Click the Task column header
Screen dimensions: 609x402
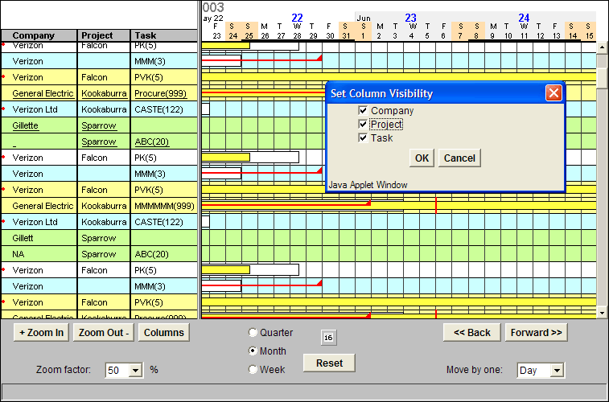tap(164, 35)
